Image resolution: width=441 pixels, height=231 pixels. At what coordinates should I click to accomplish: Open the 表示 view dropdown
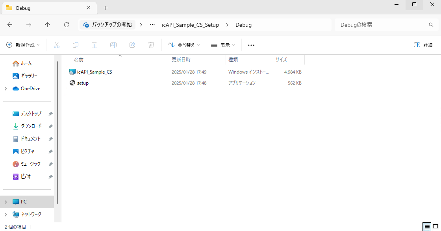223,45
